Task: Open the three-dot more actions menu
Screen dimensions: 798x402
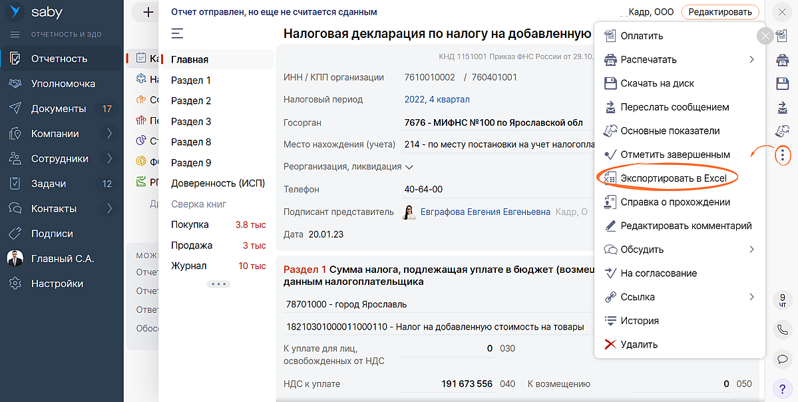Action: 783,155
